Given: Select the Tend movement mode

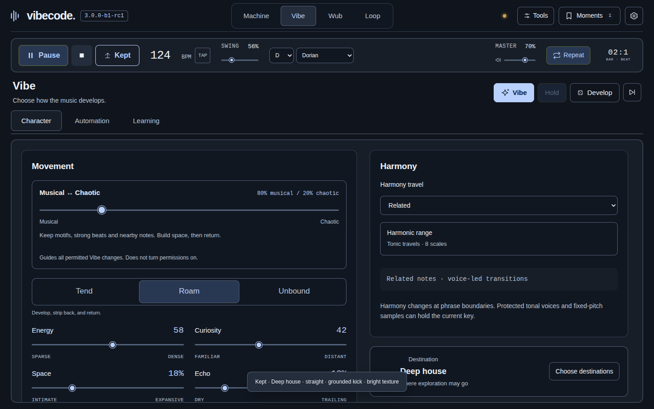Looking at the screenshot, I should [x=84, y=291].
